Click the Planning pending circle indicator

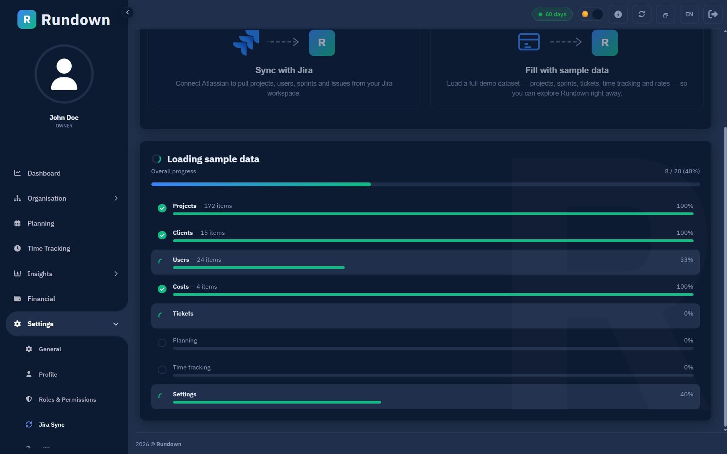pyautogui.click(x=162, y=343)
